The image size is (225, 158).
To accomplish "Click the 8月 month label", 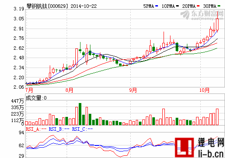I will pyautogui.click(x=69, y=90).
